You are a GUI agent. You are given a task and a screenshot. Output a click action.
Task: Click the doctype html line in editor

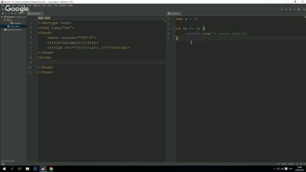tap(55, 23)
